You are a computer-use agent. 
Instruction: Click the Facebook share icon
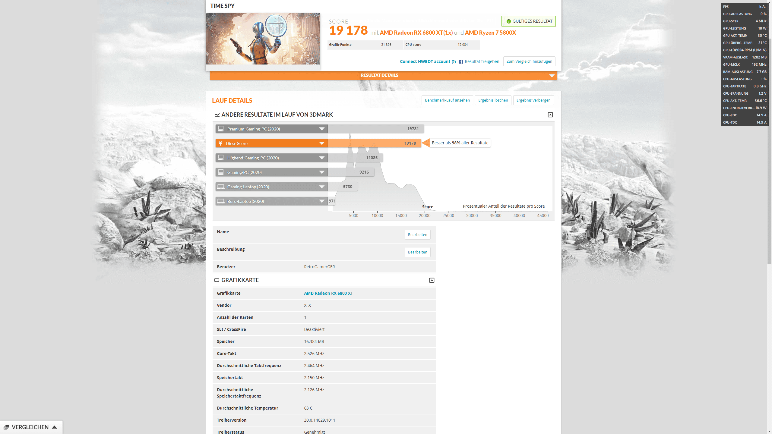click(x=460, y=62)
